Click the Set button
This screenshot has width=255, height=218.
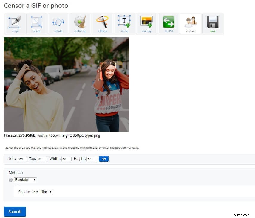[103, 159]
